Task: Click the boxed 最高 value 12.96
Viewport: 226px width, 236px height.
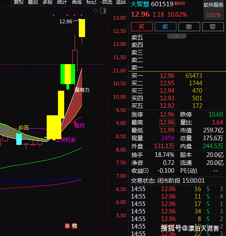Action: (x=167, y=122)
